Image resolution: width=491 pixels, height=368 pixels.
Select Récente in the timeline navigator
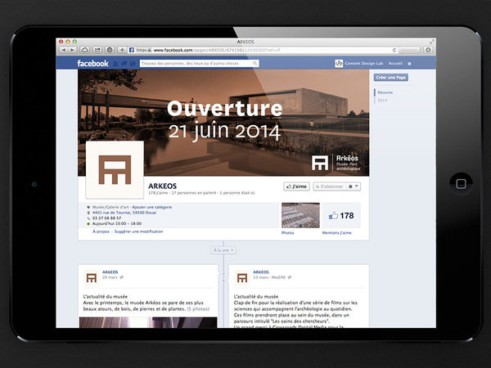[385, 92]
